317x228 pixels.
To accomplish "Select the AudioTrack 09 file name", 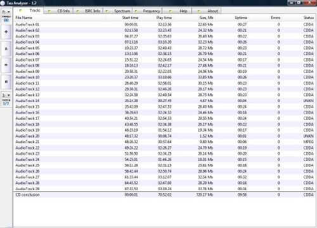I will 27,72.
